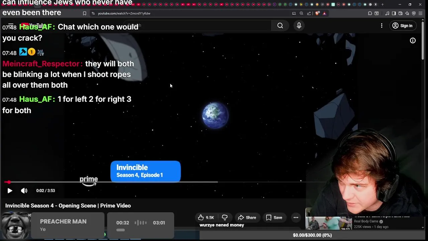The height and width of the screenshot is (241, 428).
Task: Open the music note playlist icon
Action: point(387,13)
